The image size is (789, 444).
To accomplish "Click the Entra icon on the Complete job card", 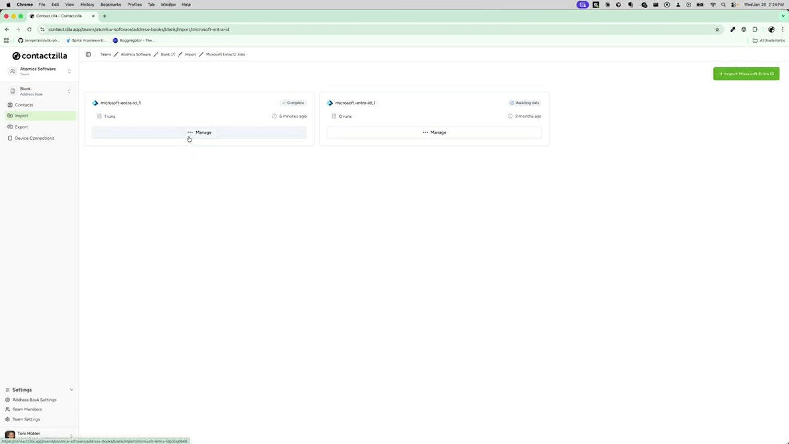I will (x=95, y=103).
